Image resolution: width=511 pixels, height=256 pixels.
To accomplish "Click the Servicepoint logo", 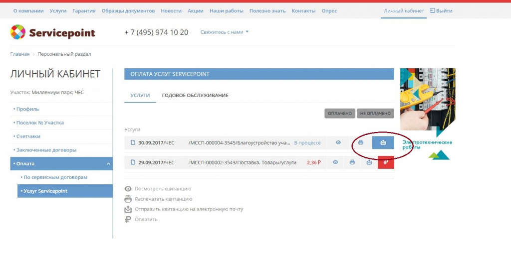I will coord(53,32).
